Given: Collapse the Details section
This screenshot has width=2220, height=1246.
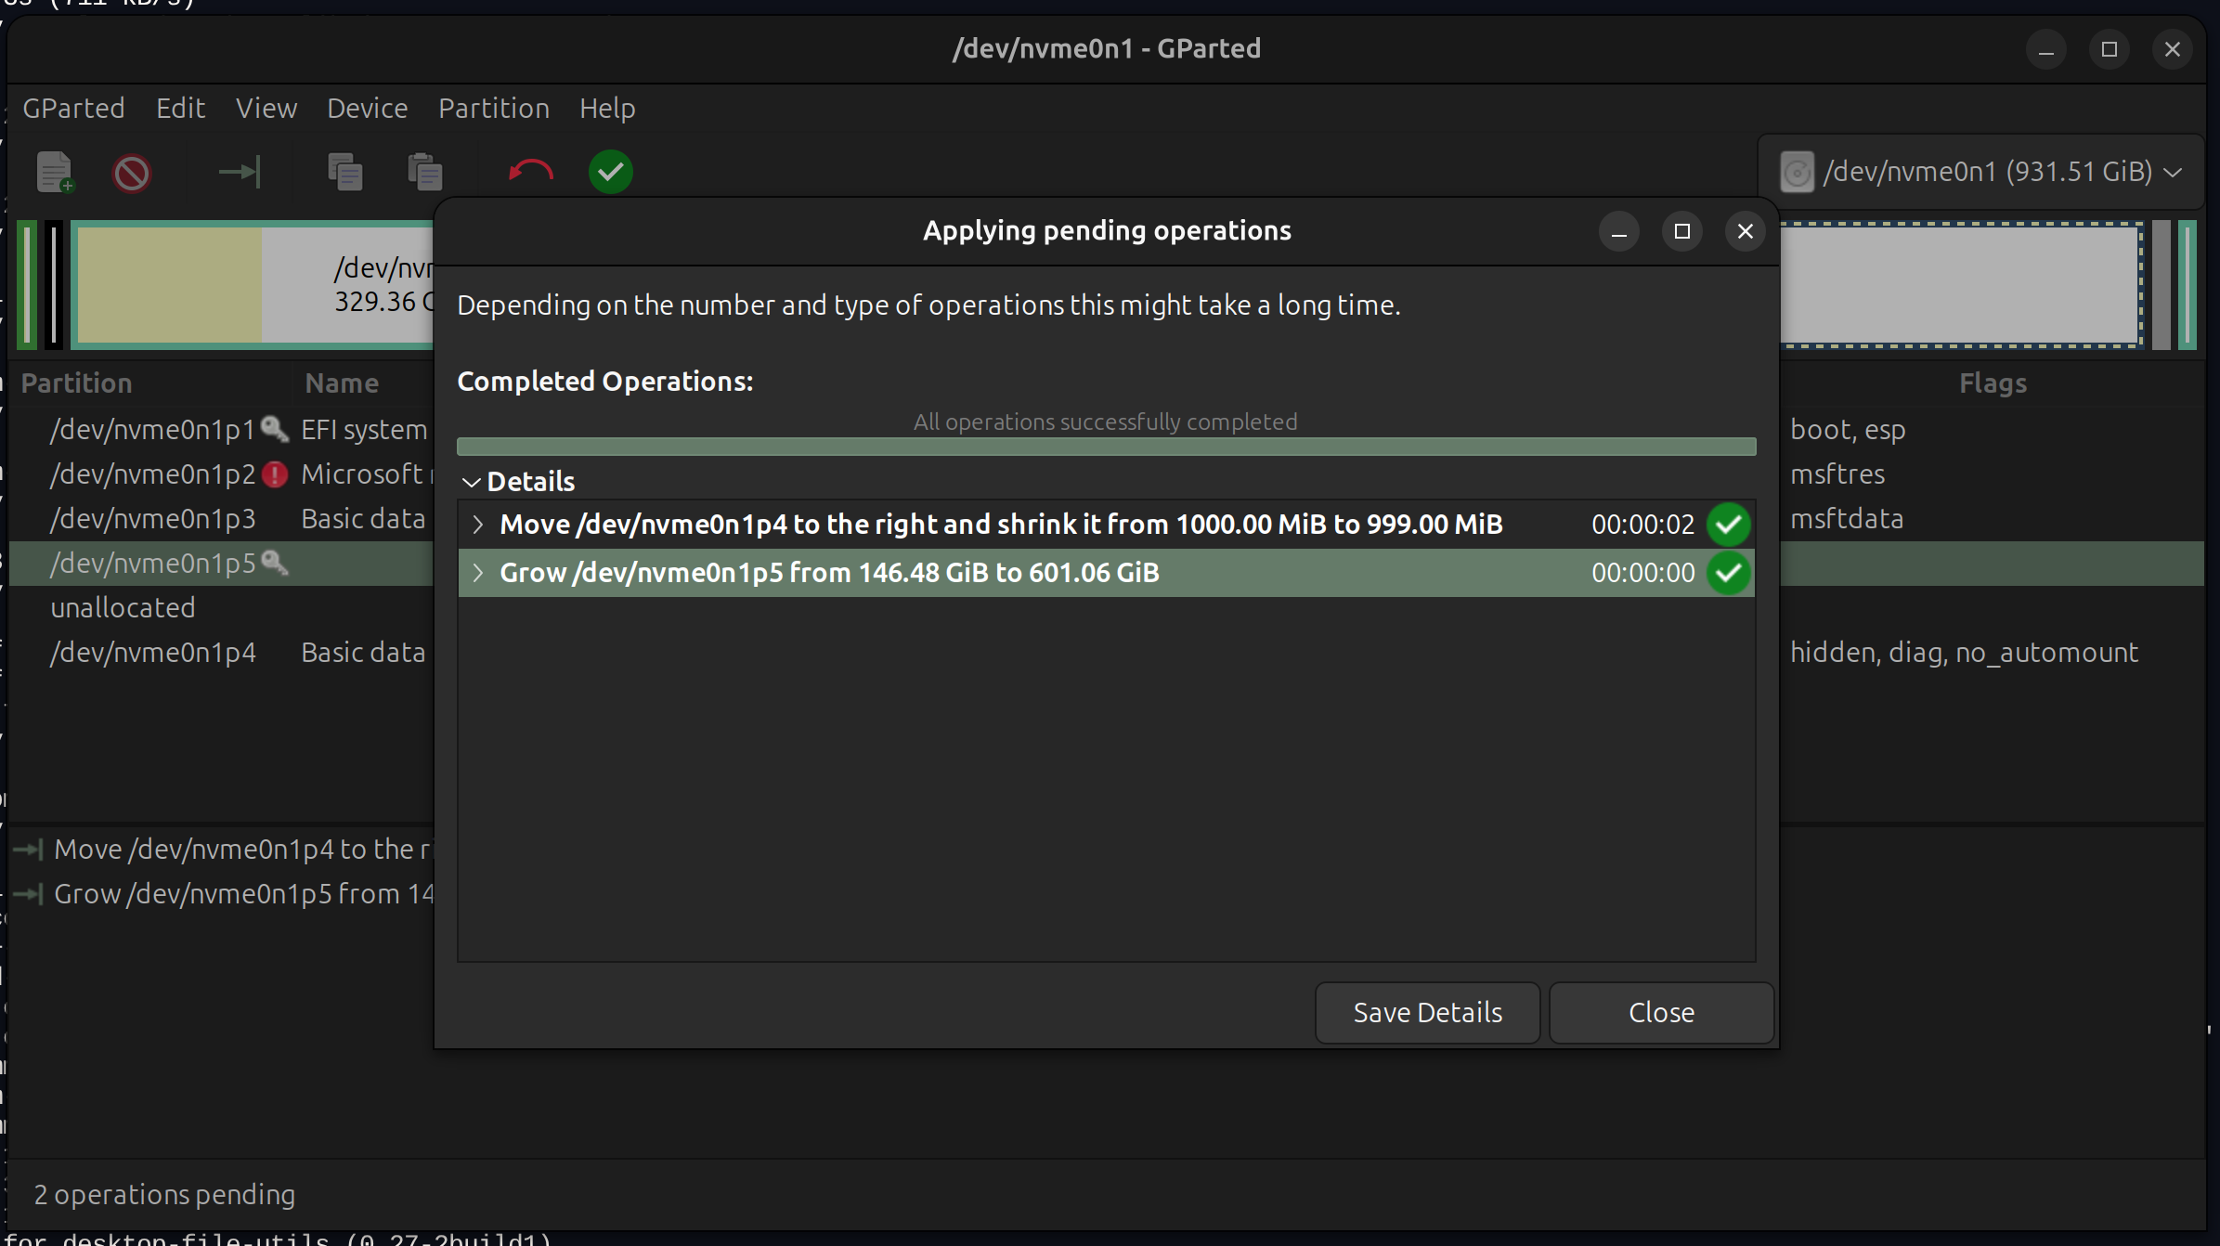Looking at the screenshot, I should [472, 482].
